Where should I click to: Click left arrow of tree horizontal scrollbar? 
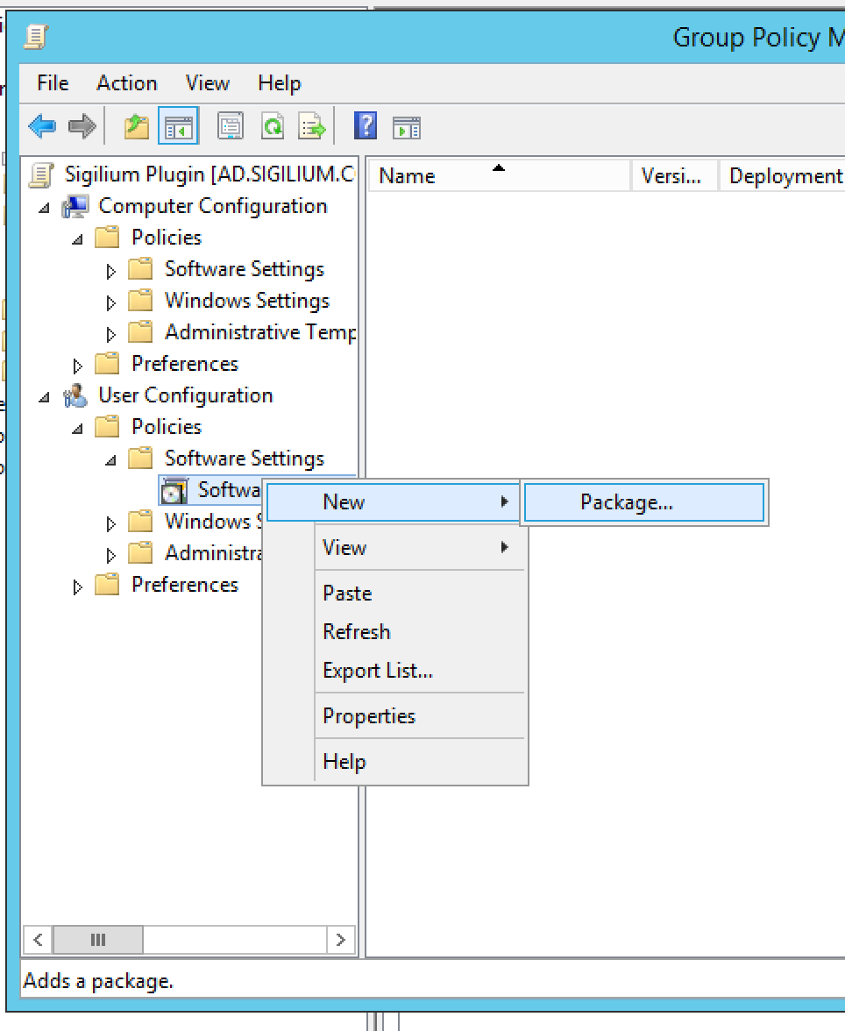point(39,940)
